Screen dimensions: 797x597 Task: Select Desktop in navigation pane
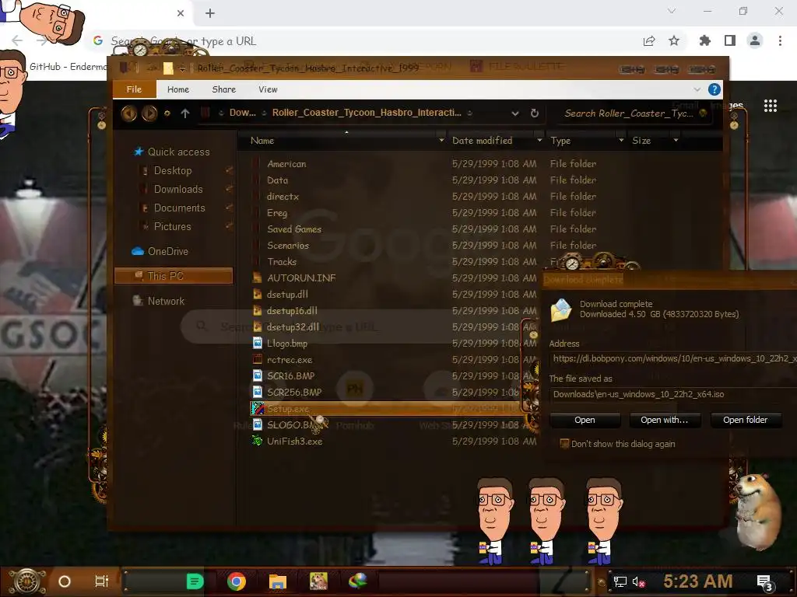pos(173,170)
